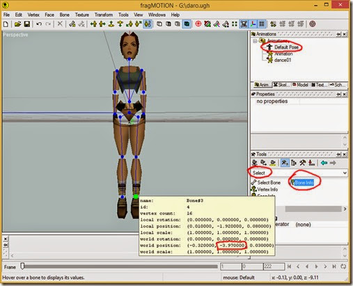
Task: Click the first wireframe cube view icon
Action: (x=159, y=24)
